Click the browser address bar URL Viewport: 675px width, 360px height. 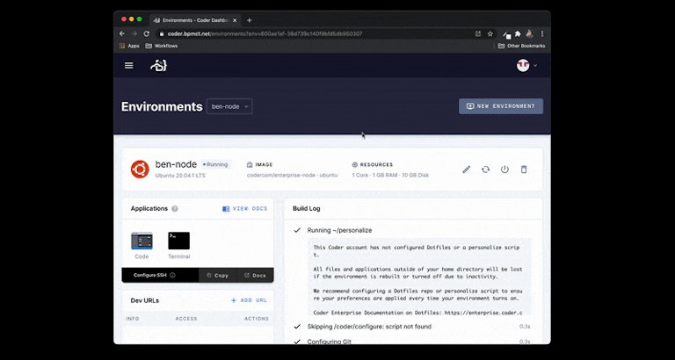click(265, 33)
